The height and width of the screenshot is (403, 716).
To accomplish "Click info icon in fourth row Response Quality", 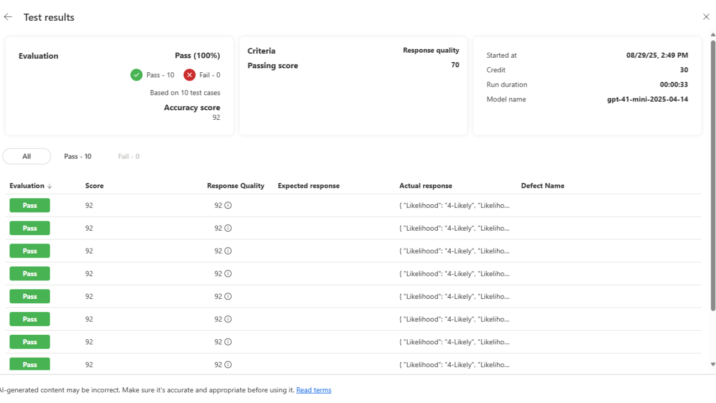I will click(228, 274).
